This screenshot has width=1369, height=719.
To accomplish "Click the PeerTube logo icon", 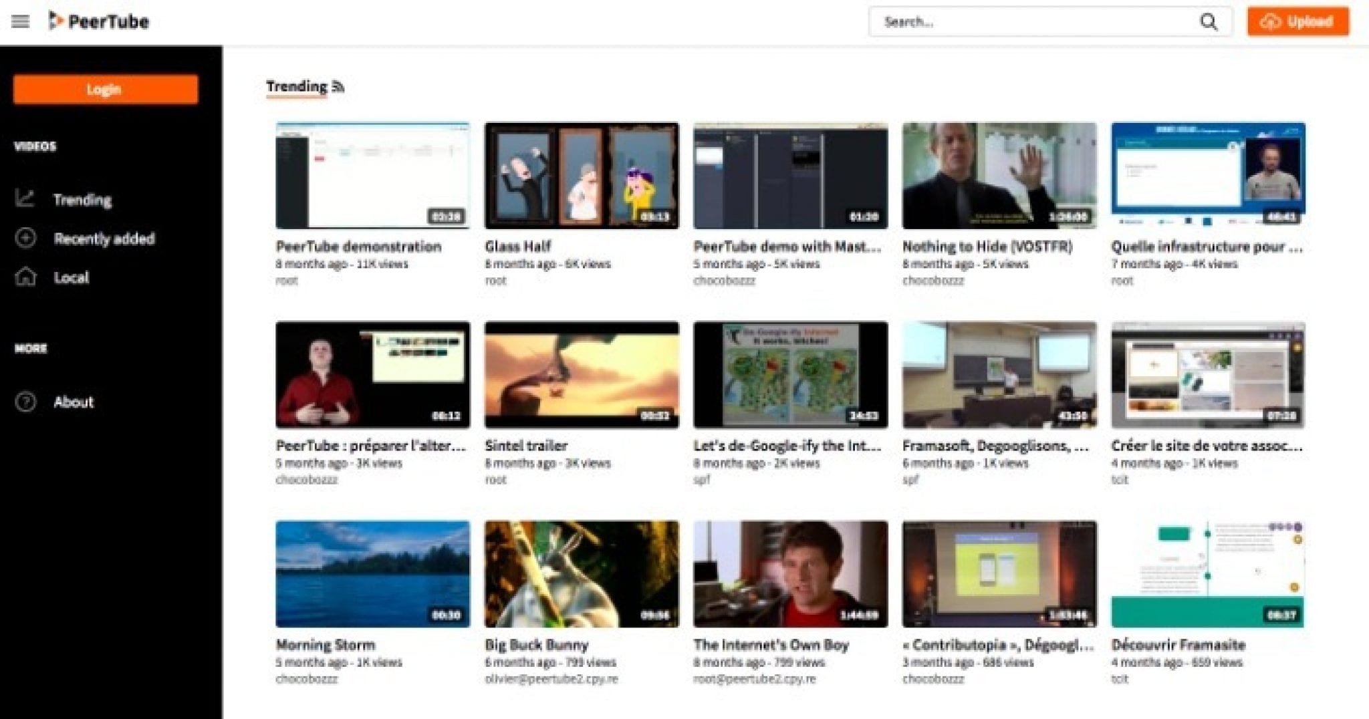I will pos(55,21).
